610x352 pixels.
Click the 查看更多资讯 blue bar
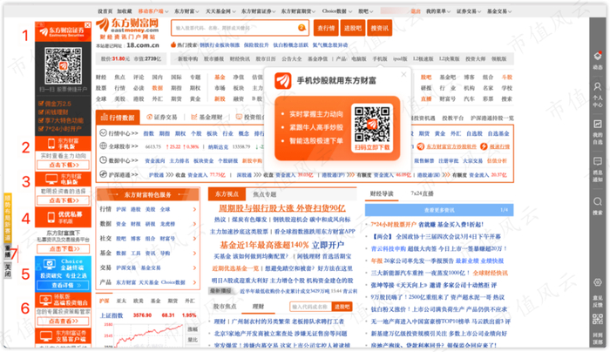pos(439,210)
